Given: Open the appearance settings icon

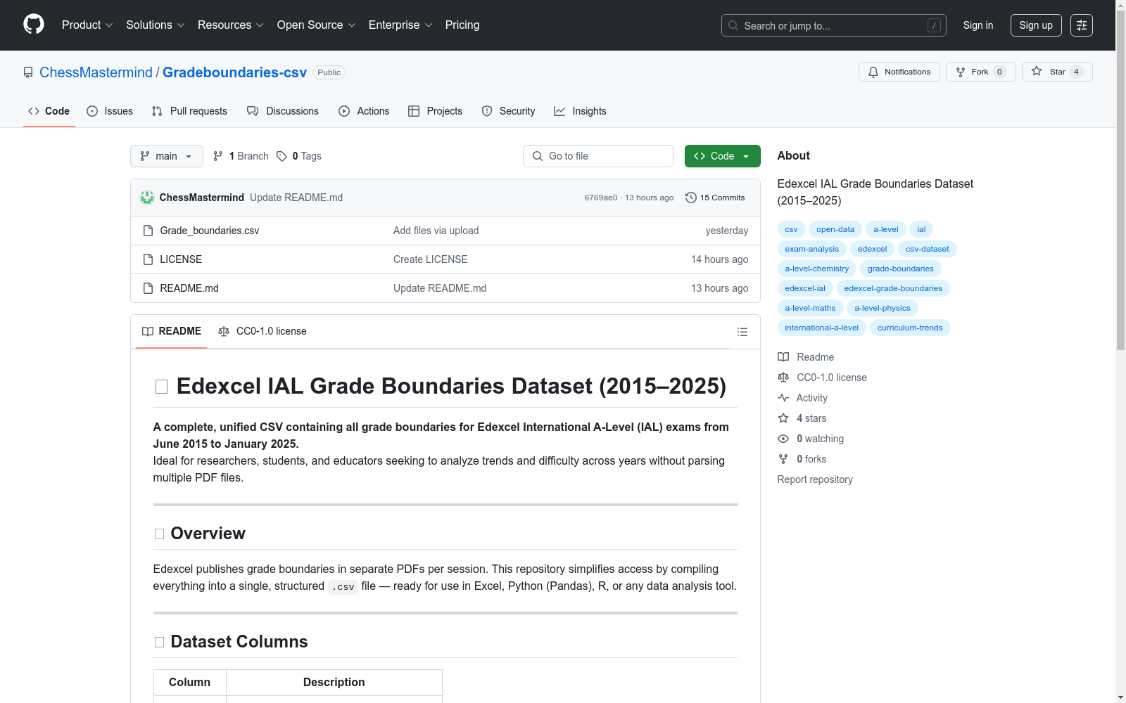Looking at the screenshot, I should click(x=1082, y=25).
